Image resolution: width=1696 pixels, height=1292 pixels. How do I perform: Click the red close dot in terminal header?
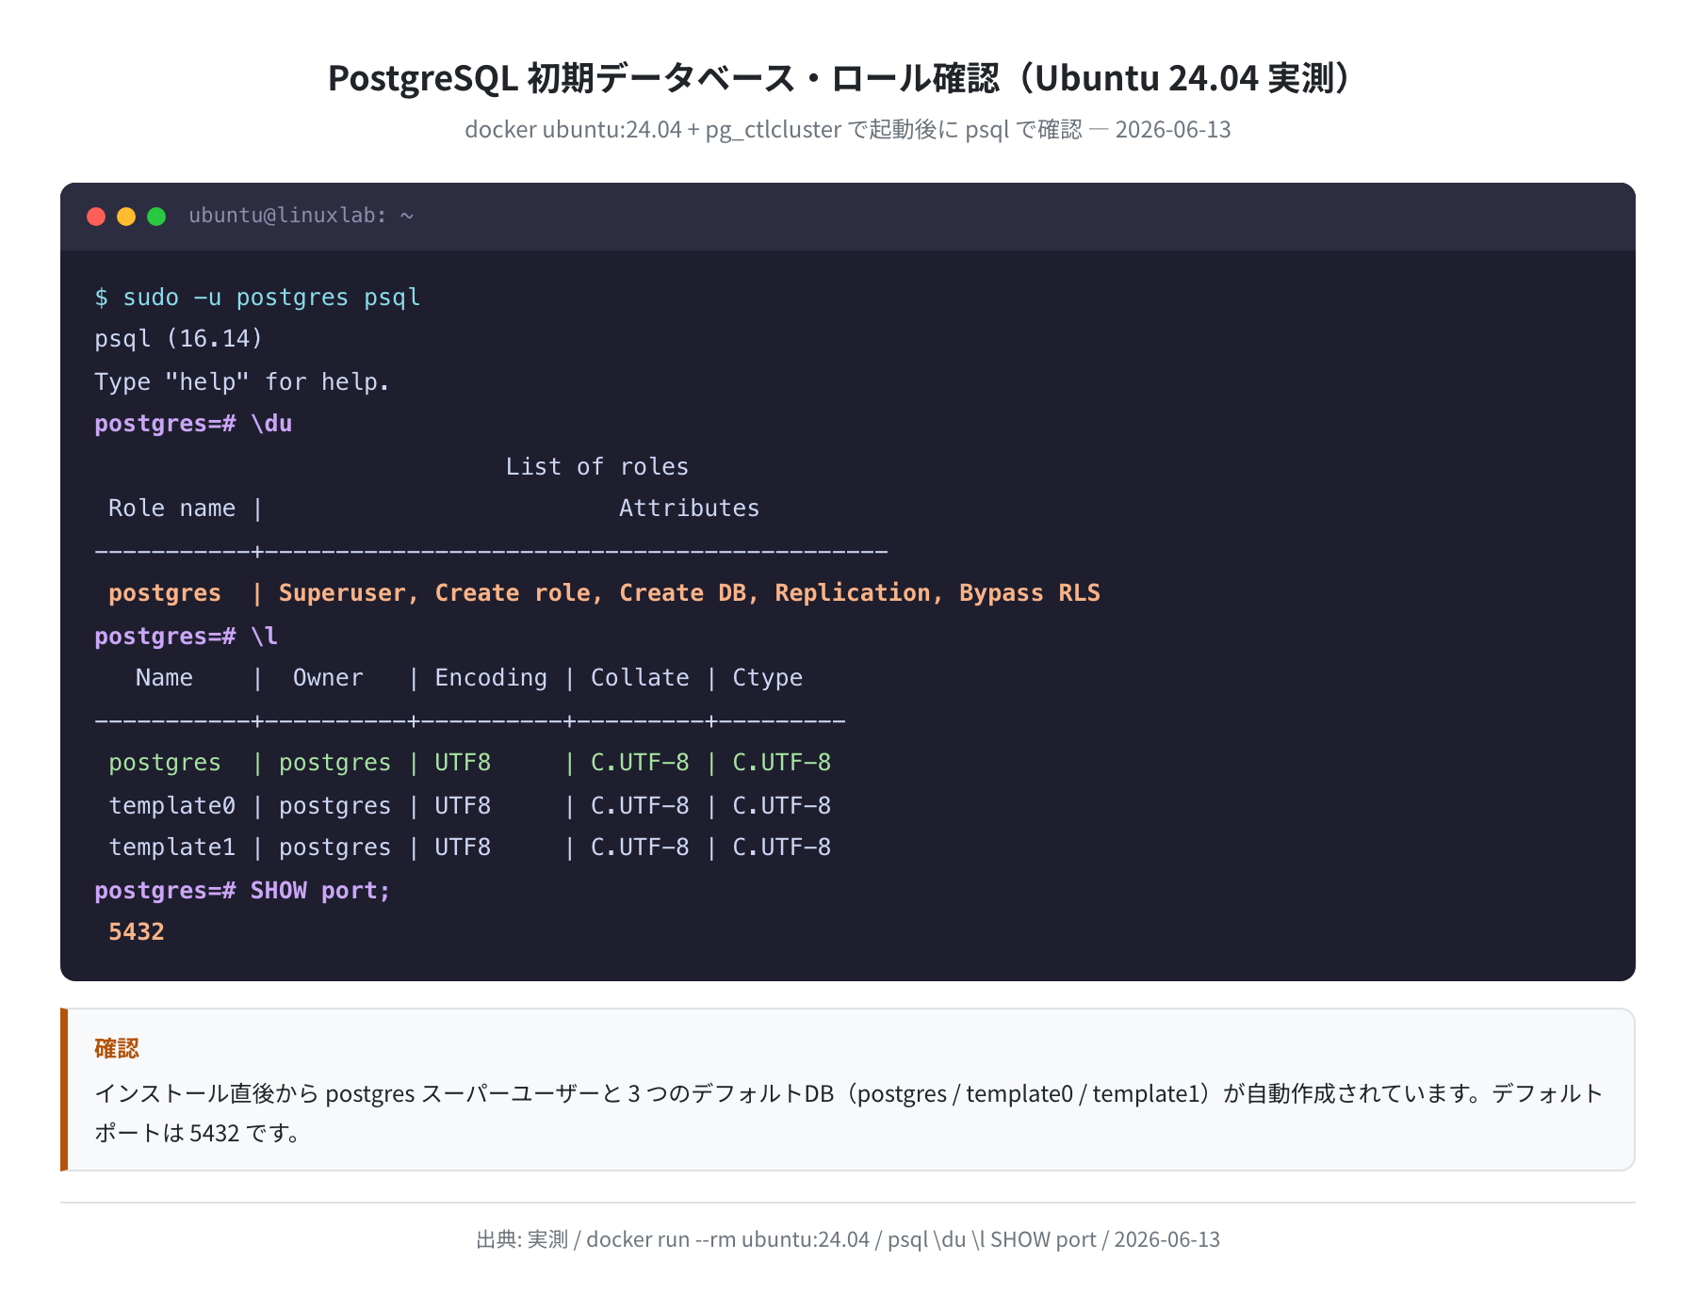click(96, 217)
